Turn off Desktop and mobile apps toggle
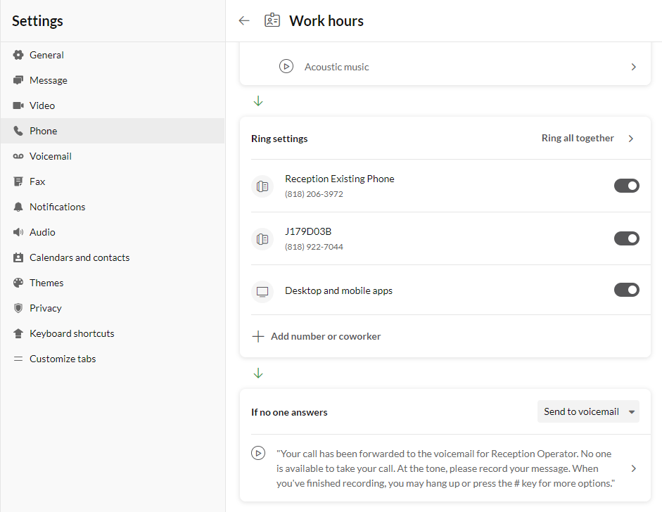Viewport: 662px width, 512px height. click(627, 290)
